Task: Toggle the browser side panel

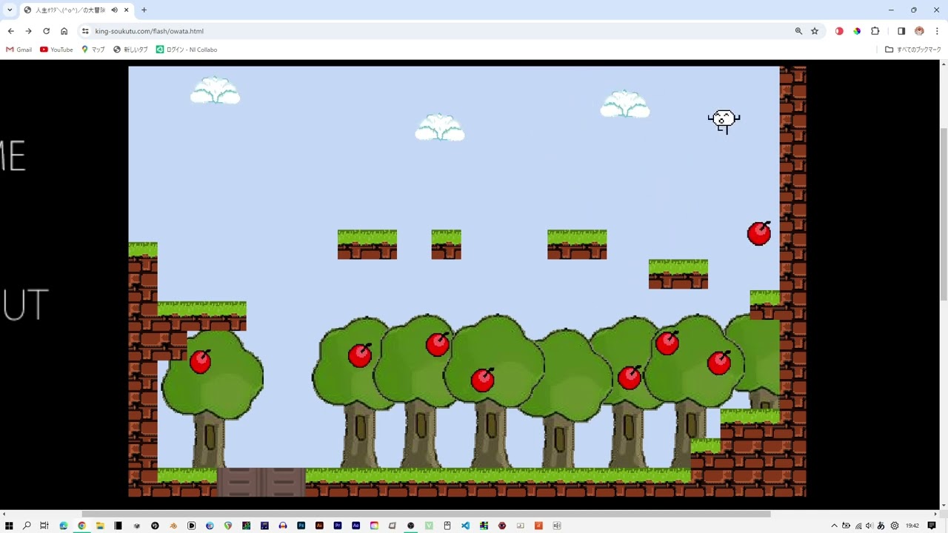Action: [901, 31]
